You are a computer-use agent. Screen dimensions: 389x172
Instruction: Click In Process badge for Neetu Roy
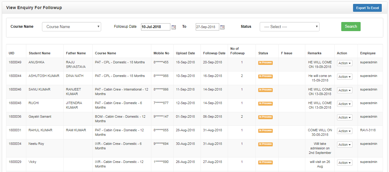coord(265,144)
